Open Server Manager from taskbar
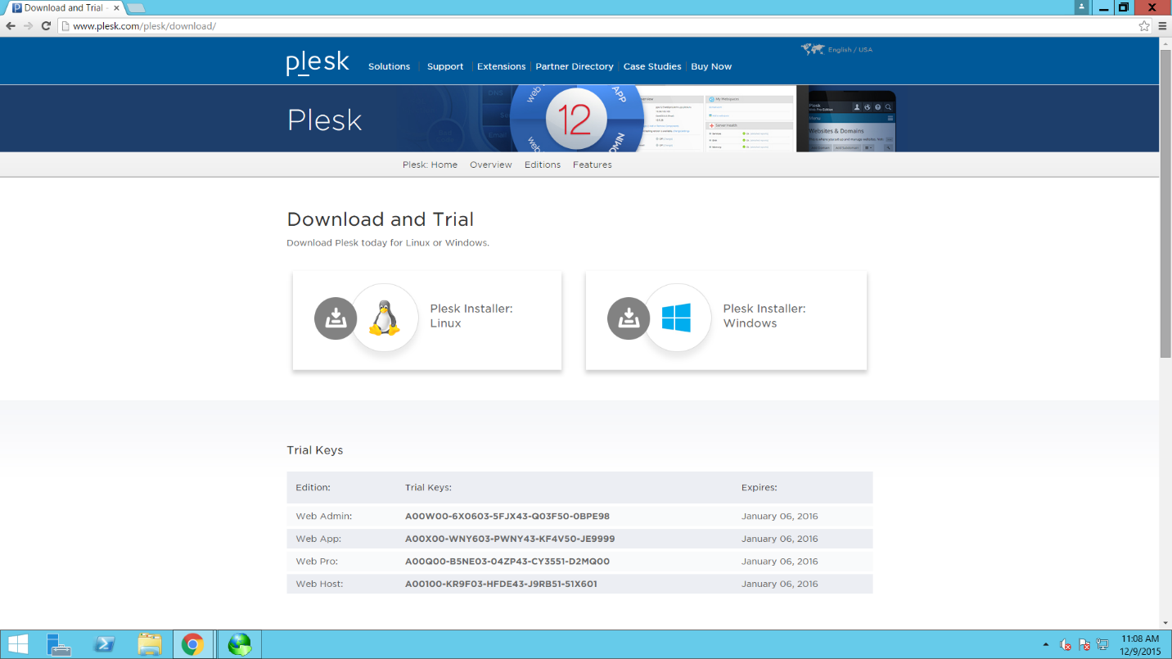 59,644
